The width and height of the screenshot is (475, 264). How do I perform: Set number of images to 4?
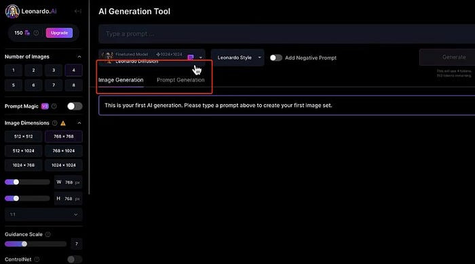tap(73, 70)
